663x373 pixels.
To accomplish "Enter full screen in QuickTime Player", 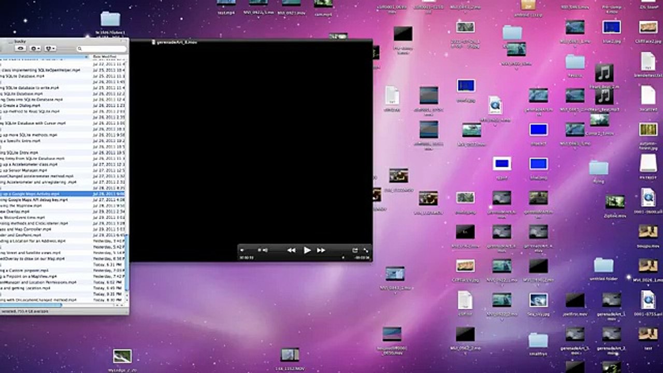I will pyautogui.click(x=366, y=250).
